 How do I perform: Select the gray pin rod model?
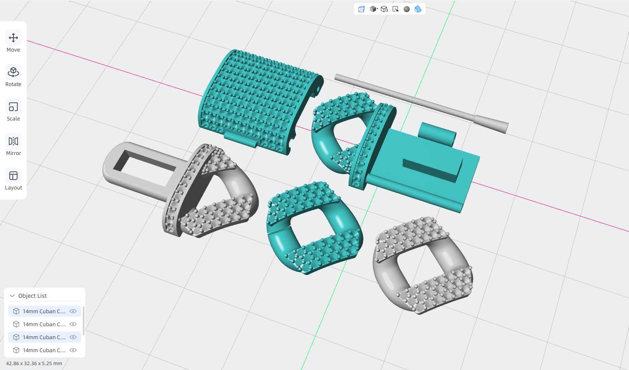[421, 103]
